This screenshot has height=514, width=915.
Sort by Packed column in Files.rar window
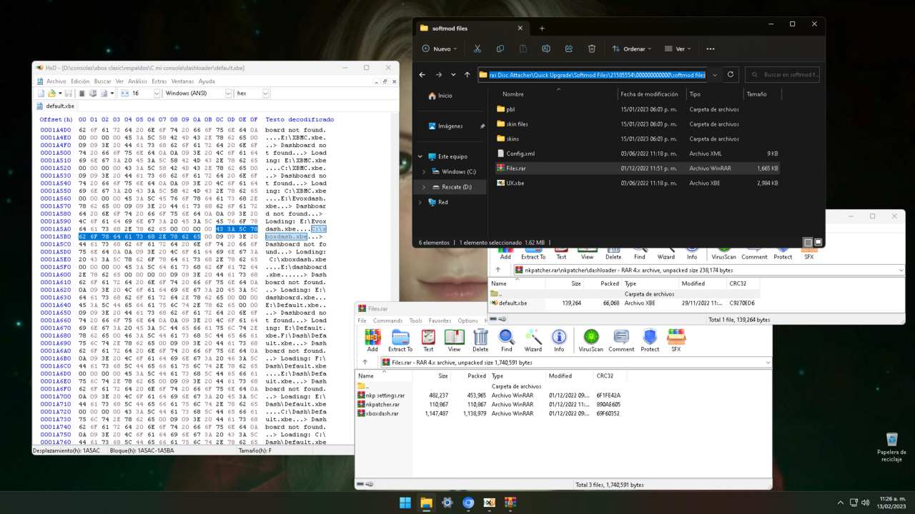coord(477,376)
